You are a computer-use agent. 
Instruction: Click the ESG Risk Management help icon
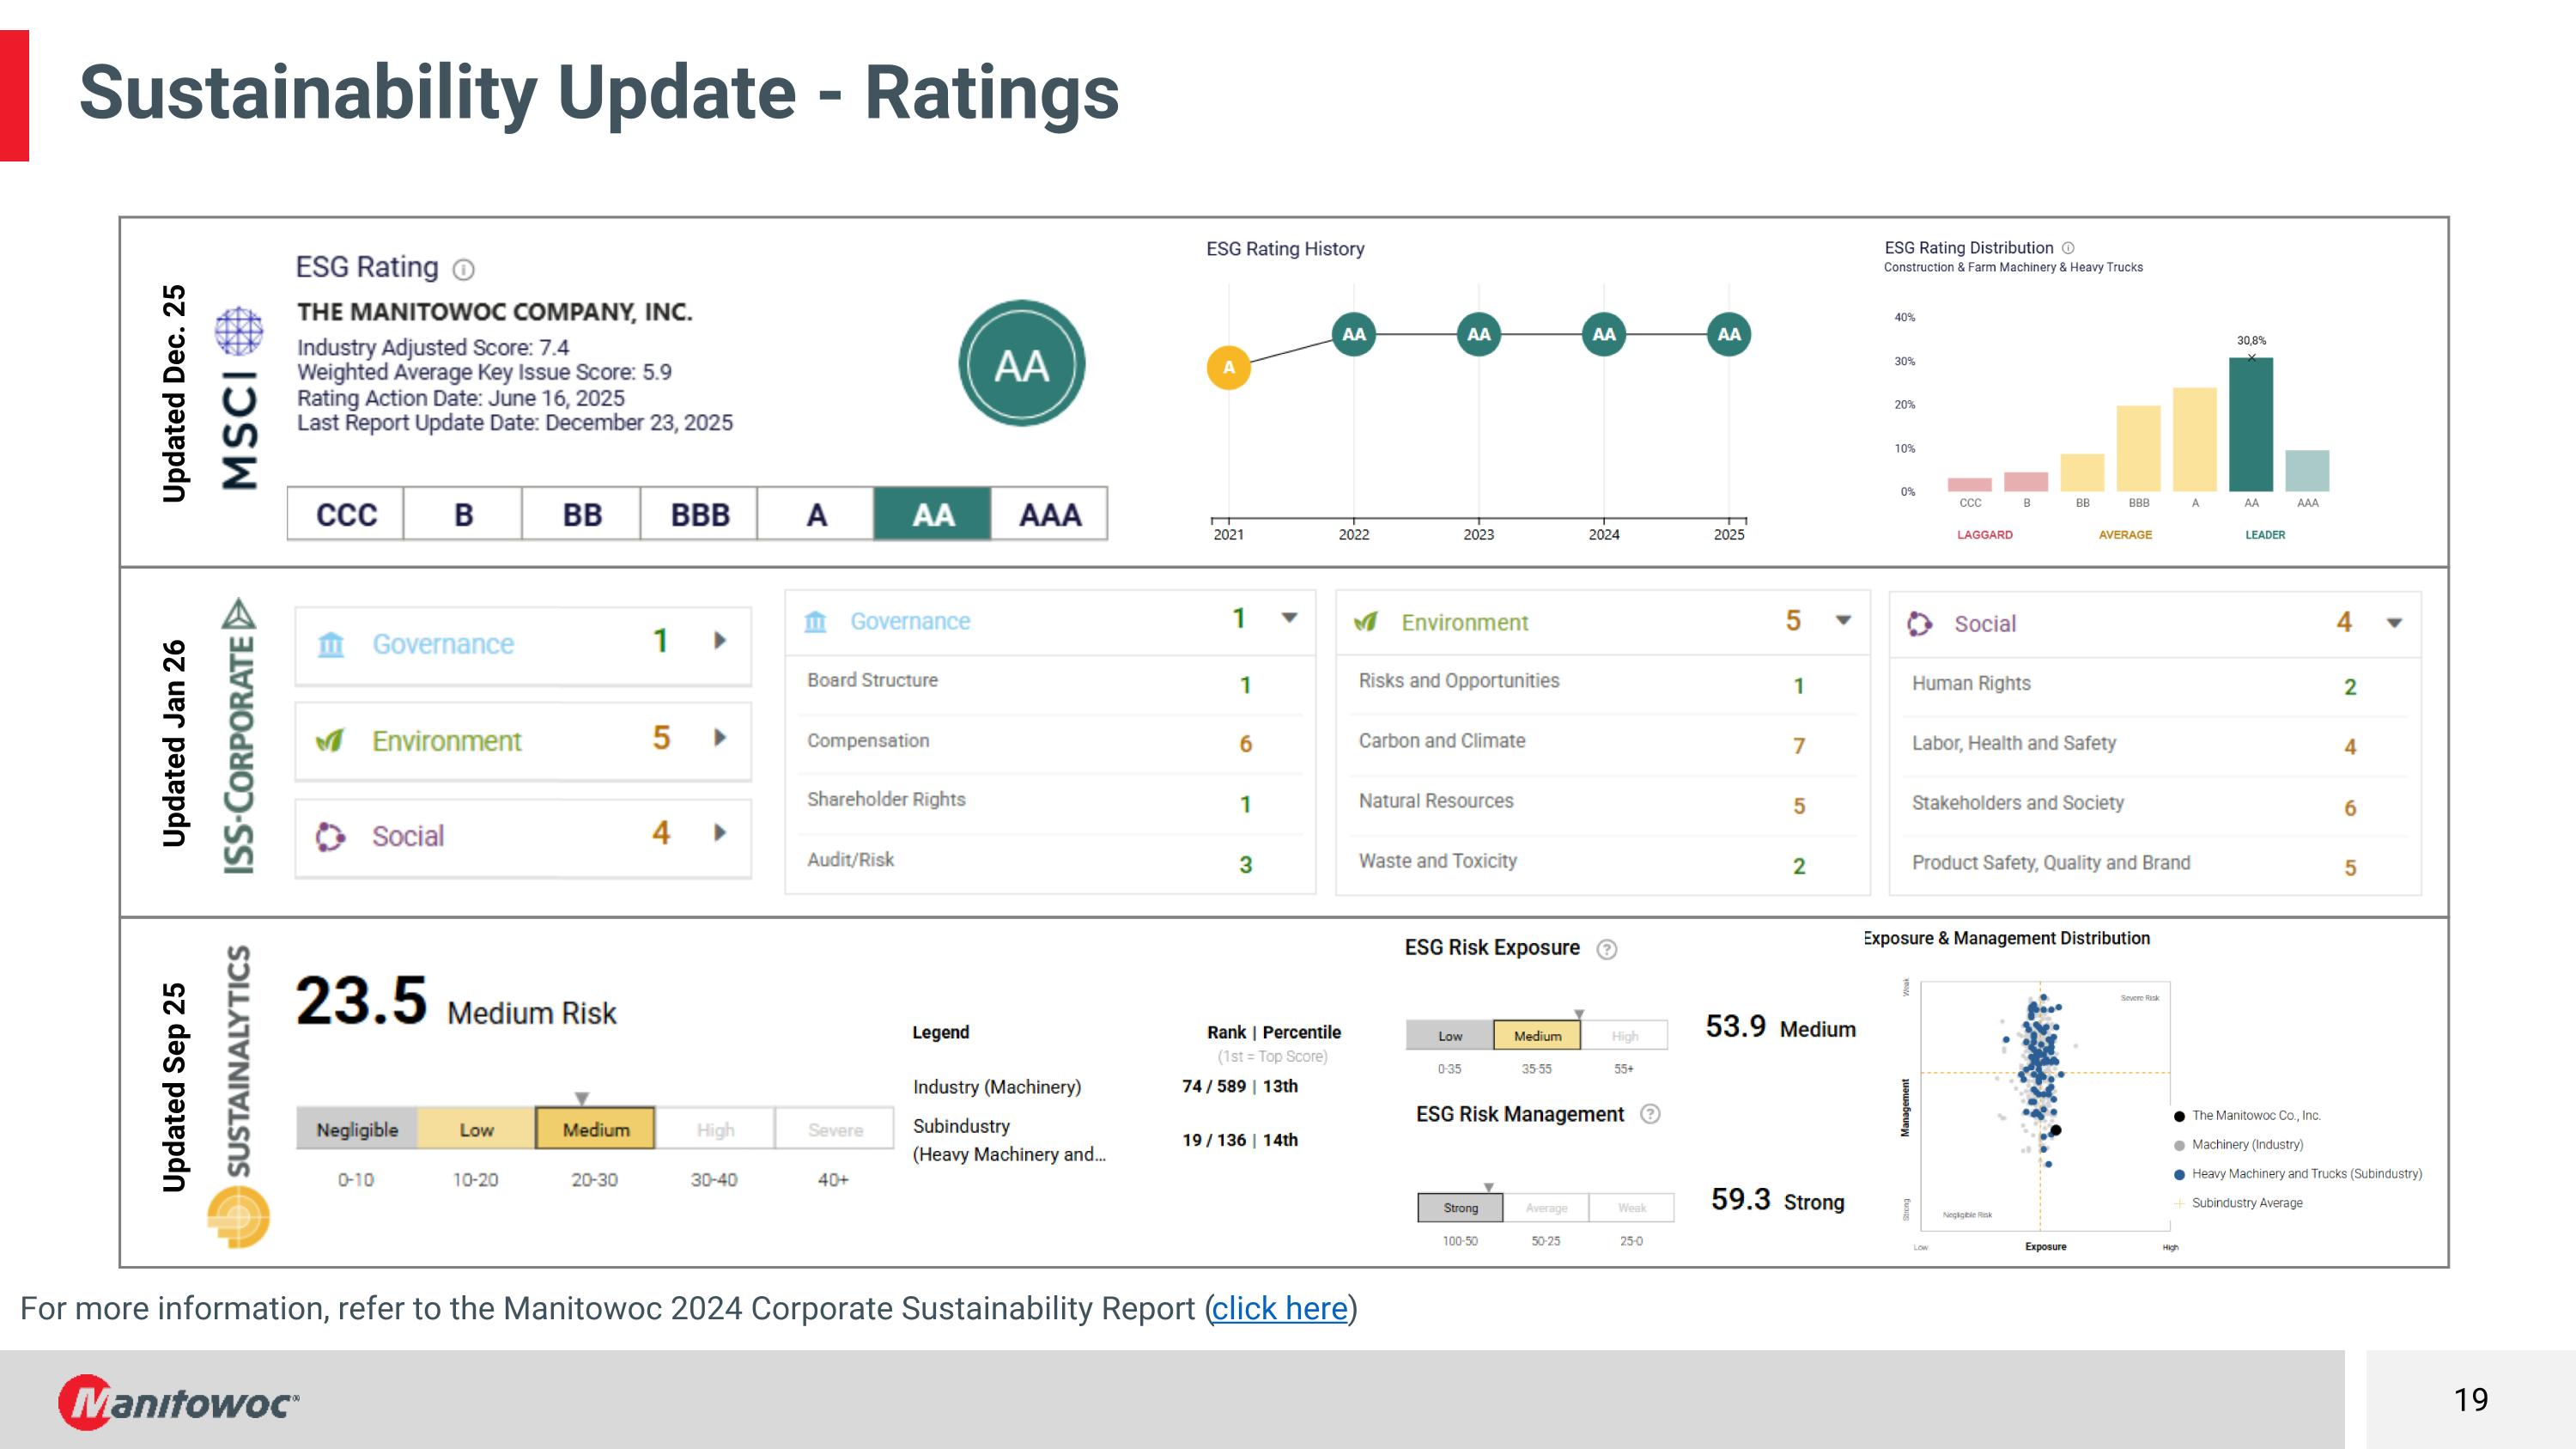[1650, 1114]
